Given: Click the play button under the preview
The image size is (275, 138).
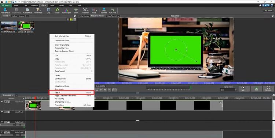Looking at the screenshot, I should (x=101, y=89).
